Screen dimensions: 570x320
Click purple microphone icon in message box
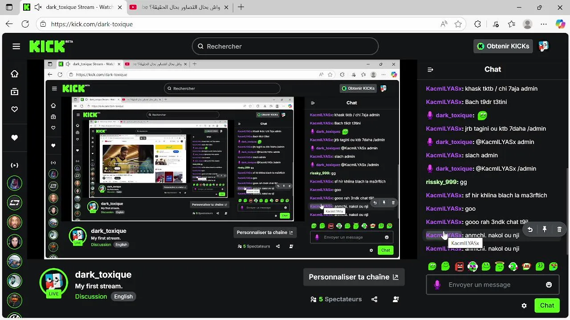[x=437, y=285]
